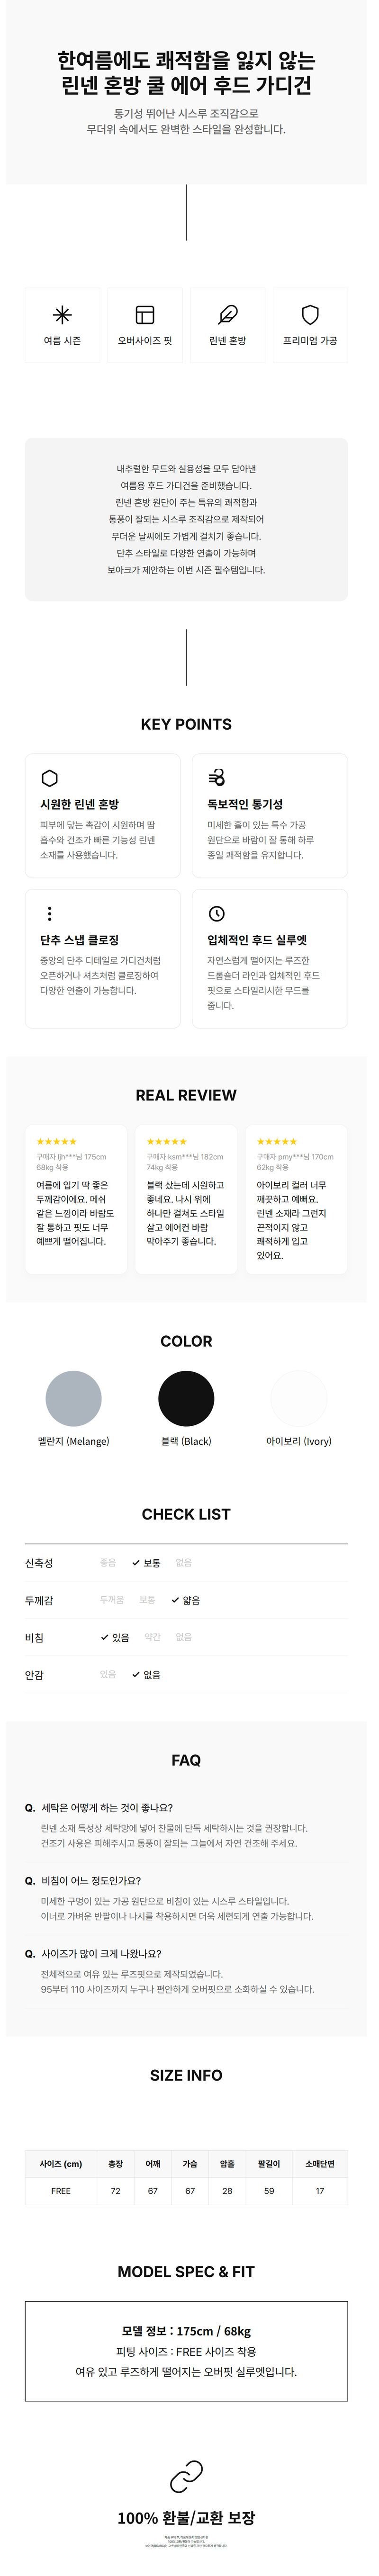The height and width of the screenshot is (2576, 379).
Task: Click the hexagon icon above 시원한 린넨 혼방
Action: click(49, 778)
